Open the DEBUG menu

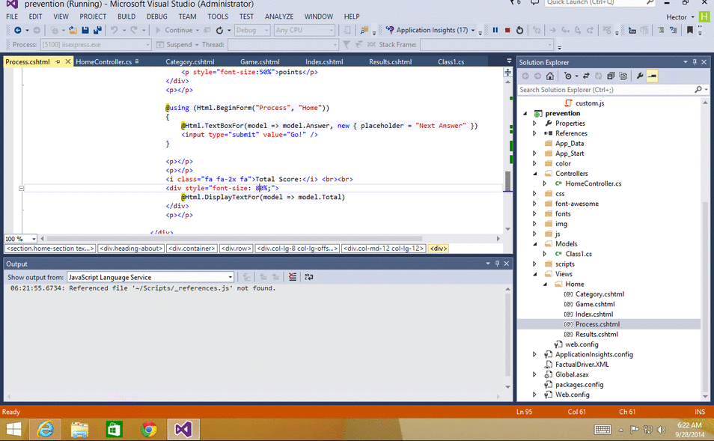click(x=156, y=16)
